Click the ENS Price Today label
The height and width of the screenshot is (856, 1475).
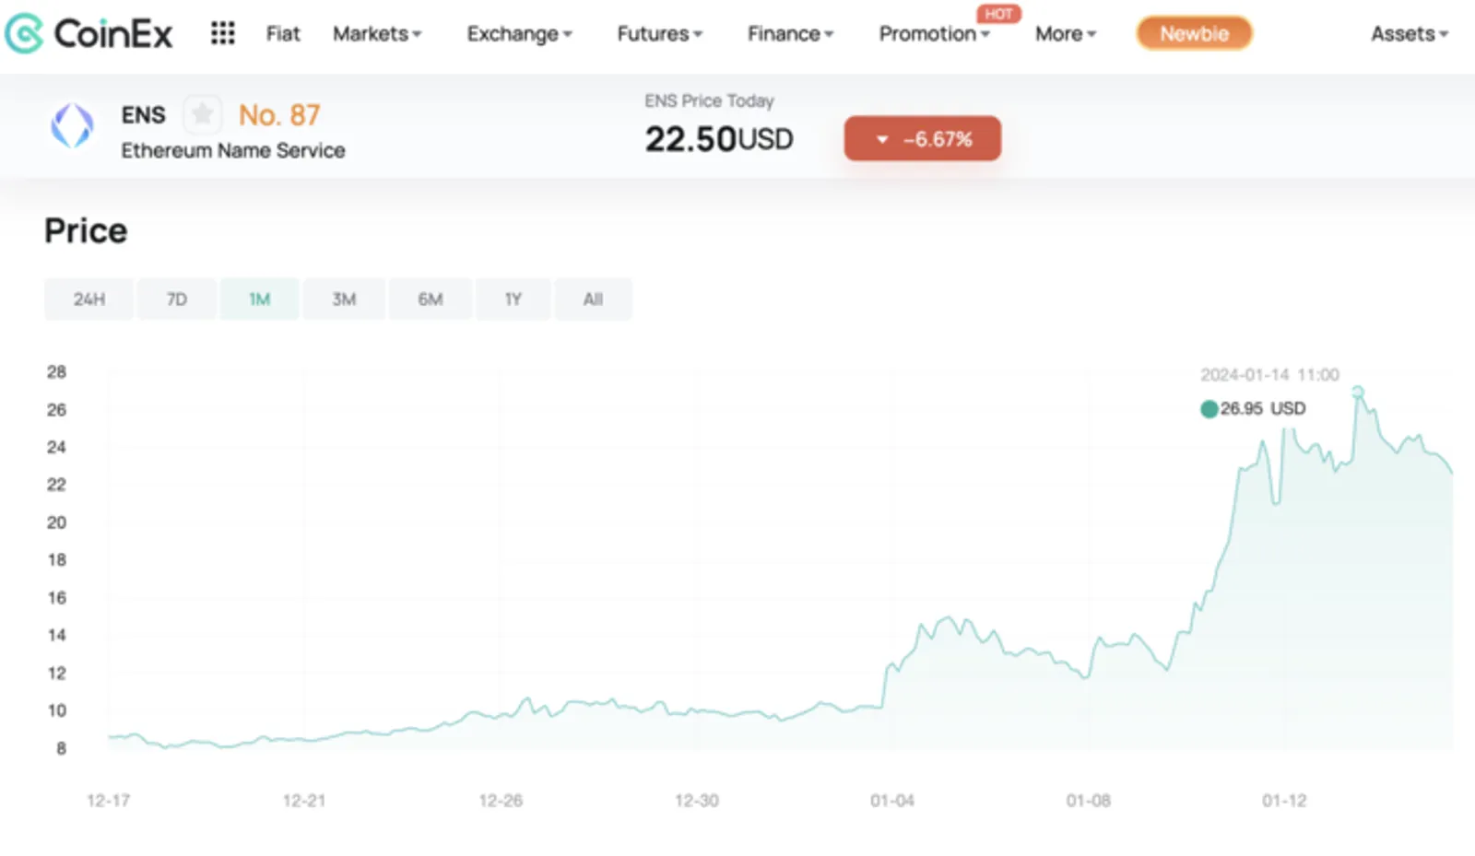point(709,100)
